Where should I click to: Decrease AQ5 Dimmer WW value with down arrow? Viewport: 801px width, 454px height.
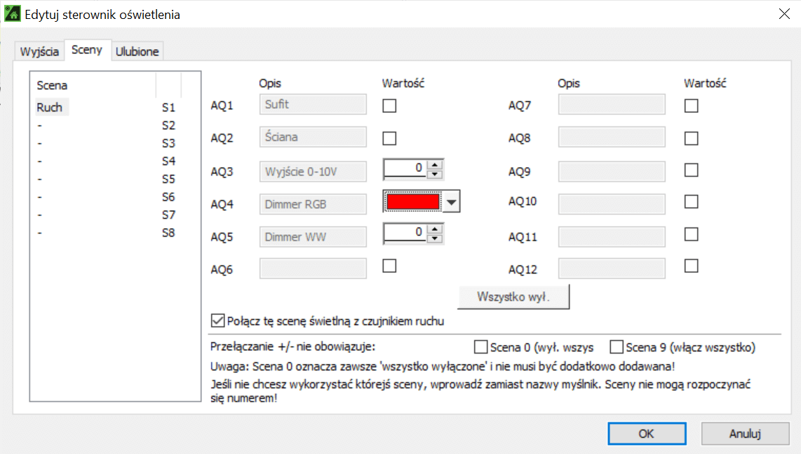coord(435,239)
